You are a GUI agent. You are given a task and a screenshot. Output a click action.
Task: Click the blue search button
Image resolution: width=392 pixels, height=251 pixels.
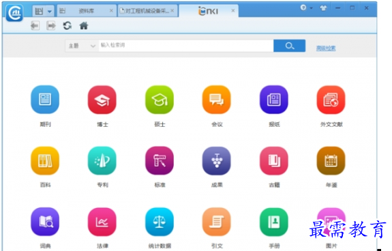[289, 46]
